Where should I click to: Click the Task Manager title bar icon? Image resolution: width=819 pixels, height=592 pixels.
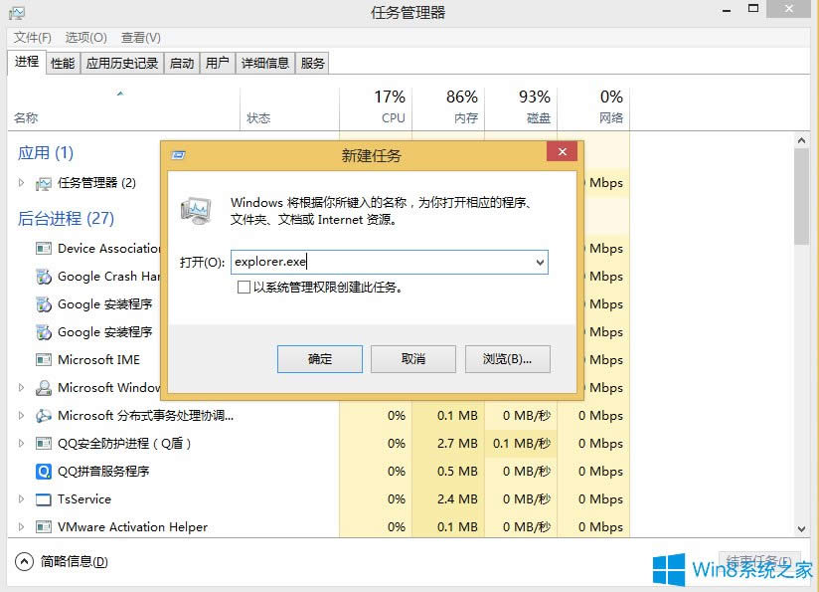(x=15, y=13)
